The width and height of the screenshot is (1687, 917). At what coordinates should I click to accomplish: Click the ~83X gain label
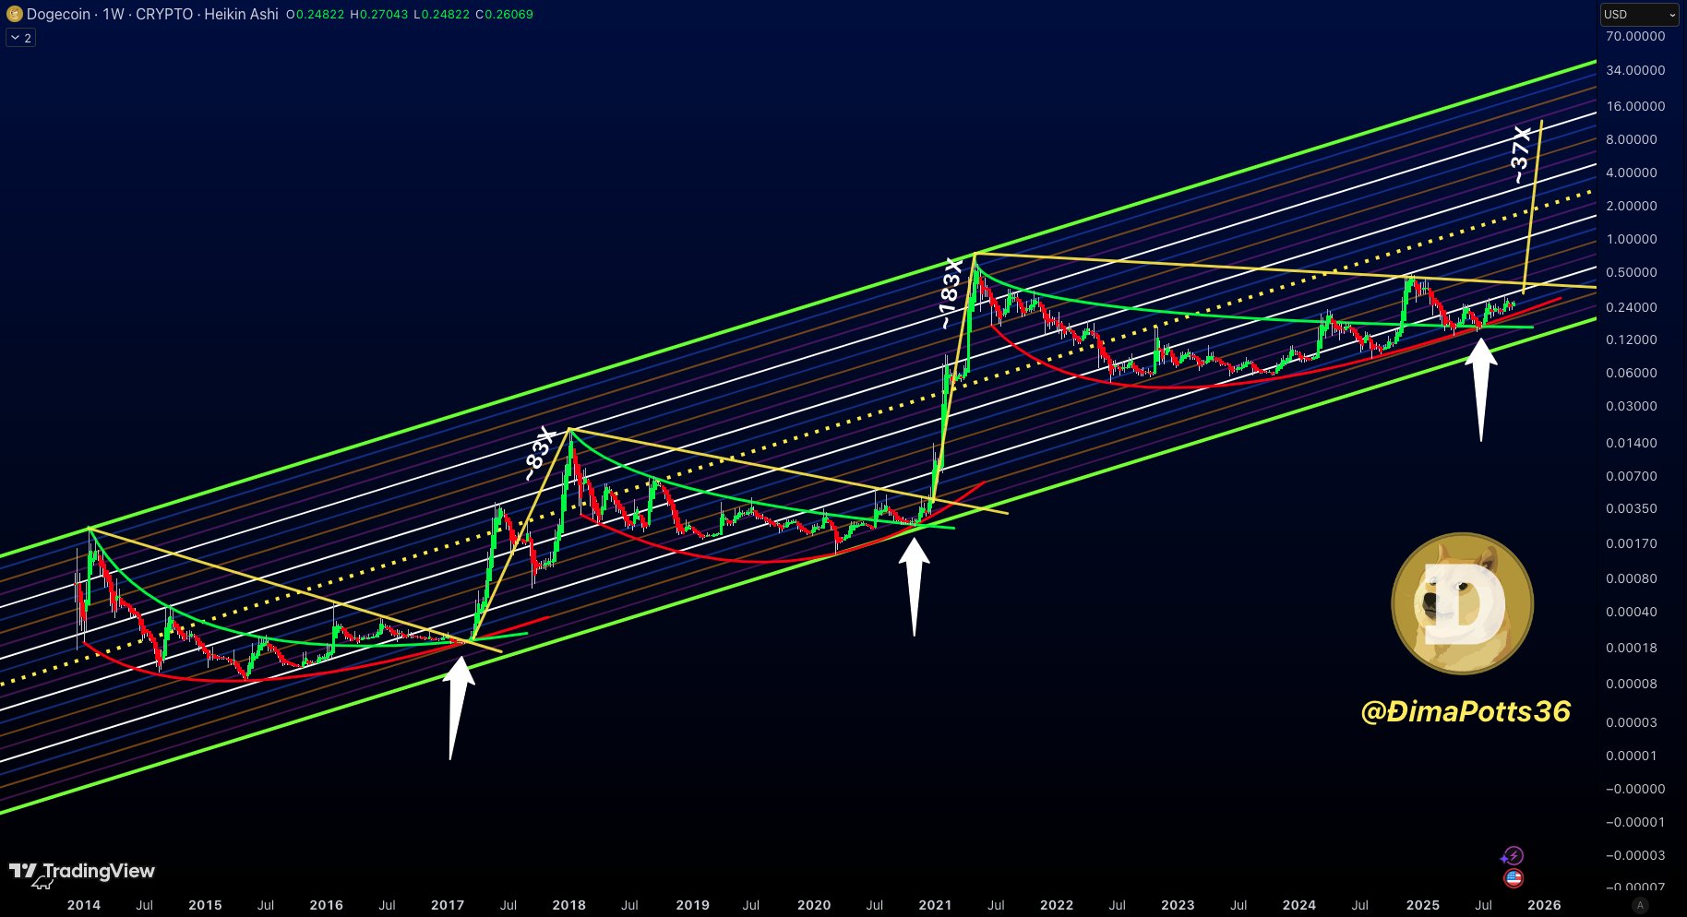(539, 453)
